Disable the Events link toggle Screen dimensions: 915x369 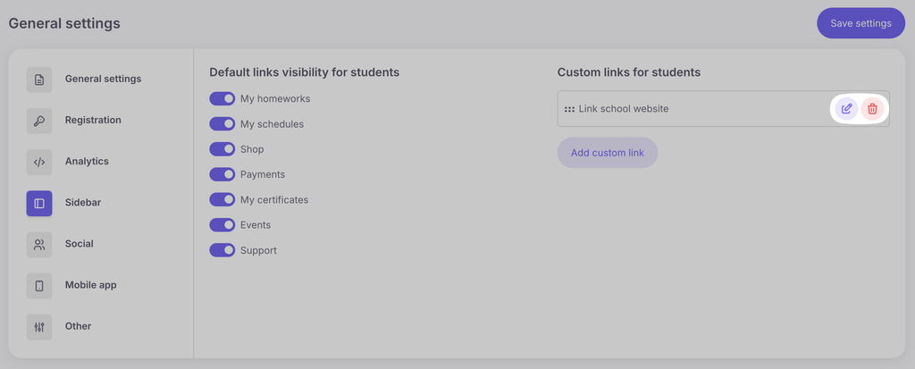tap(222, 225)
